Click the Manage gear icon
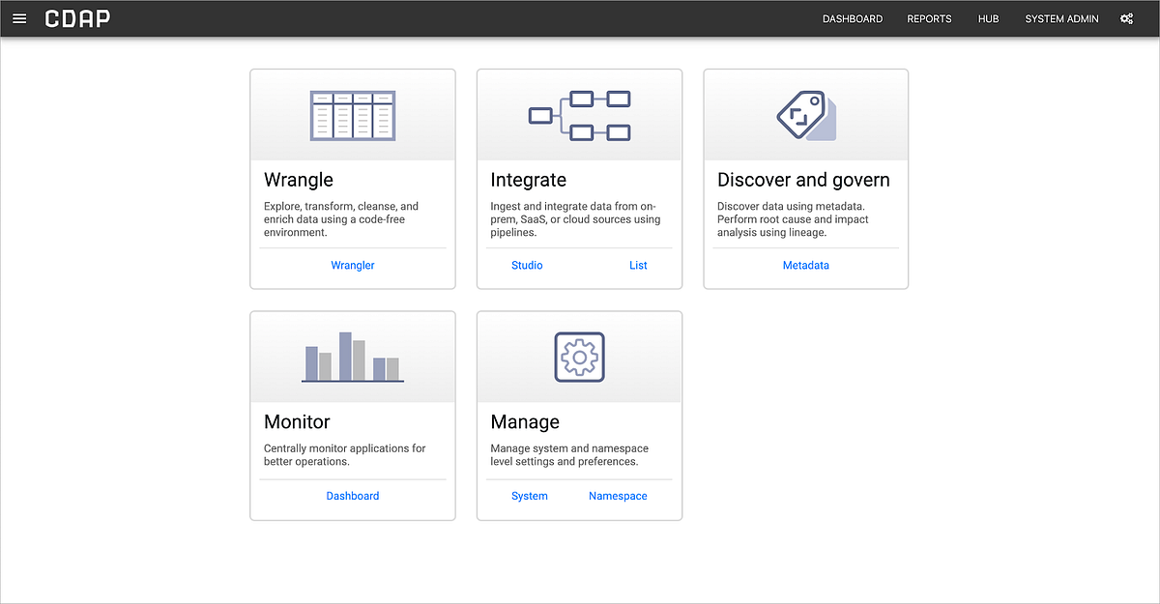 tap(579, 356)
